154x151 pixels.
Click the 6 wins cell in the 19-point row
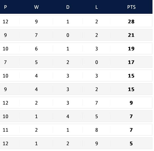click(x=36, y=49)
